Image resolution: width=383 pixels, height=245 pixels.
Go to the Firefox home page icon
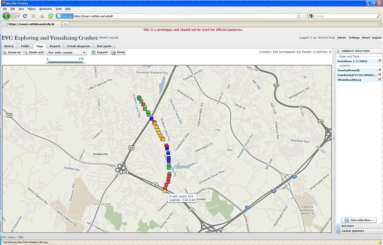pyautogui.click(x=42, y=16)
